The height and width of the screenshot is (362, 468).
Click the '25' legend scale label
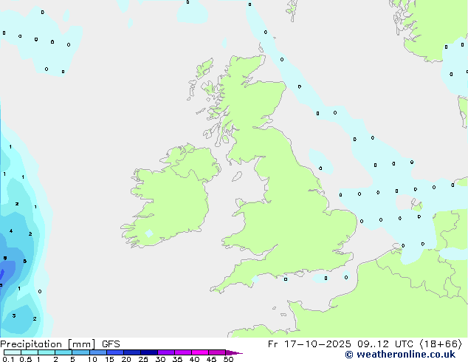[143, 359]
